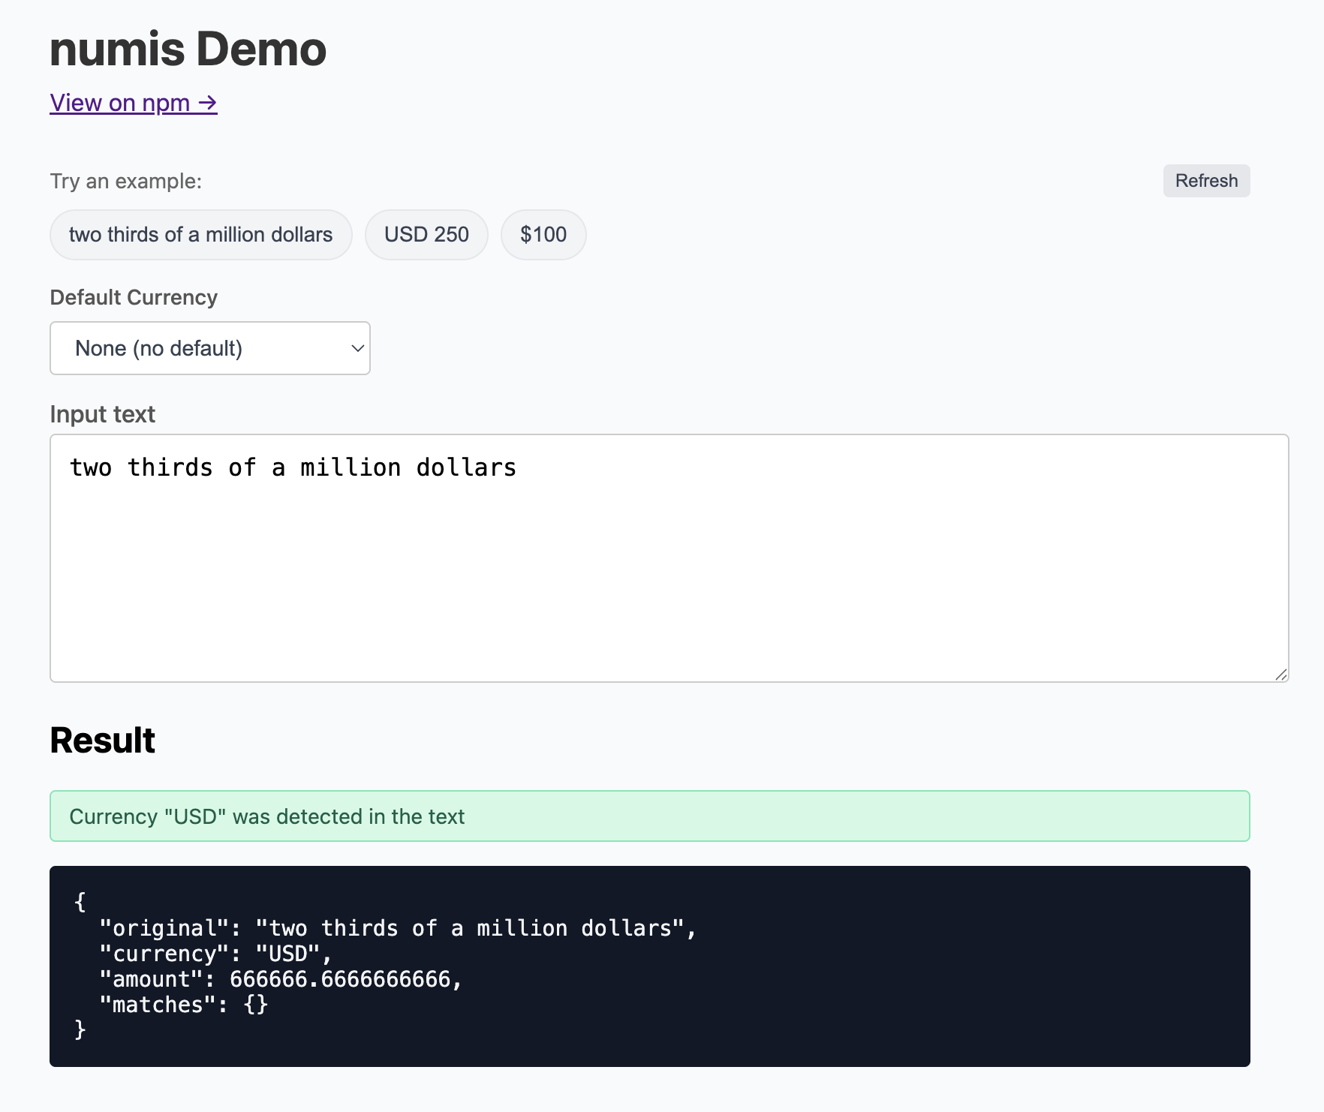Click the "numis Demo" page heading

[x=188, y=48]
